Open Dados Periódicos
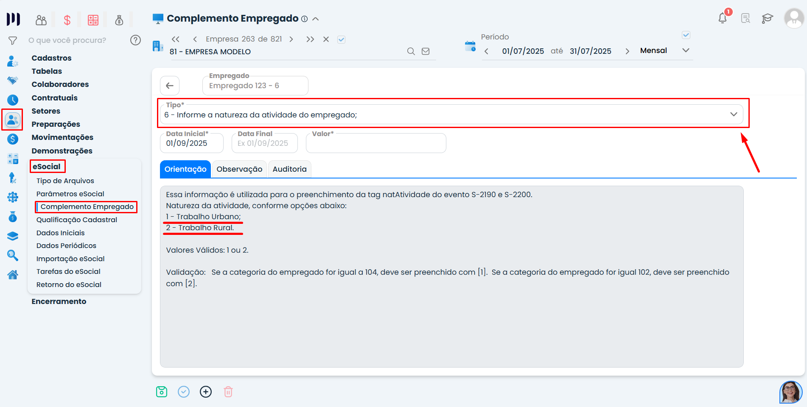The width and height of the screenshot is (807, 407). 66,245
